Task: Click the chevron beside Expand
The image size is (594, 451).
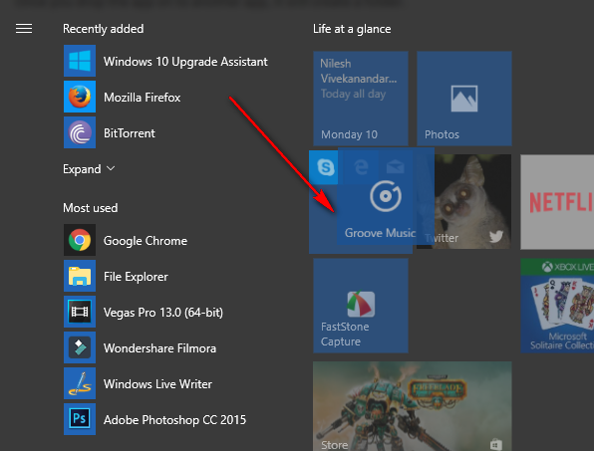Action: [x=111, y=168]
